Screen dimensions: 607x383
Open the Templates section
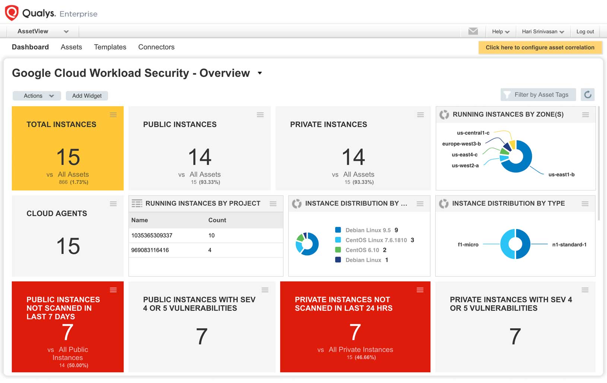tap(110, 47)
